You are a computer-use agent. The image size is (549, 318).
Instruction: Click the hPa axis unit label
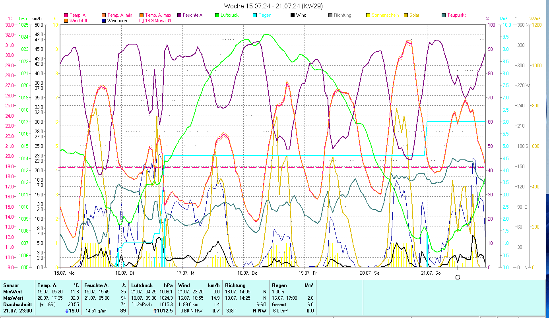[x=23, y=19]
